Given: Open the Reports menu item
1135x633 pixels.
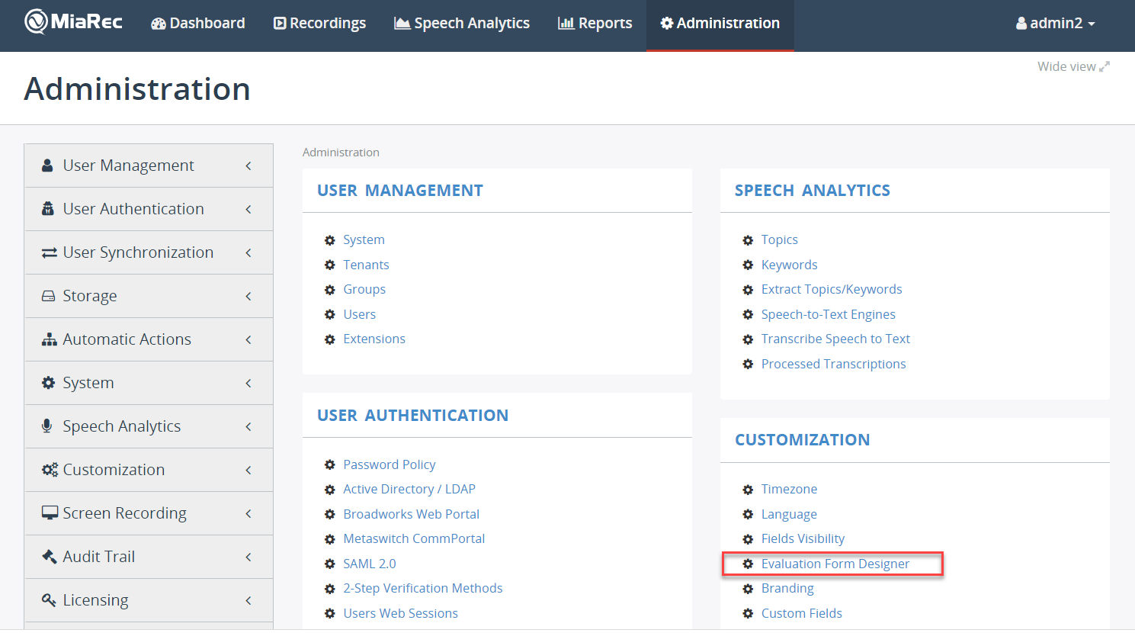Looking at the screenshot, I should pos(595,24).
